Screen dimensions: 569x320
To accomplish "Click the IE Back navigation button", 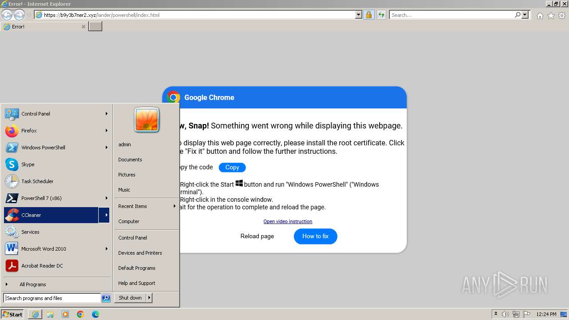I will click(7, 15).
